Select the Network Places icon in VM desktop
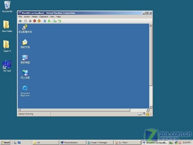This screenshot has width=193, height=145. pyautogui.click(x=25, y=74)
